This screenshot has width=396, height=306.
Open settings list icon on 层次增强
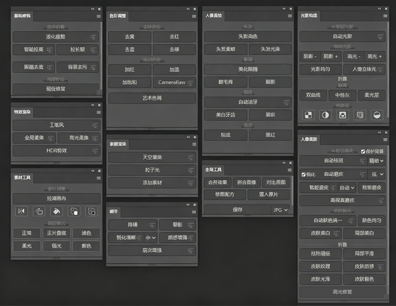[191, 251]
